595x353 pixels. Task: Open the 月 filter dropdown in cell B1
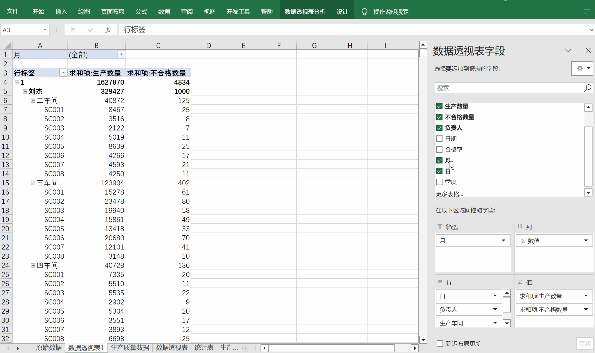point(121,54)
